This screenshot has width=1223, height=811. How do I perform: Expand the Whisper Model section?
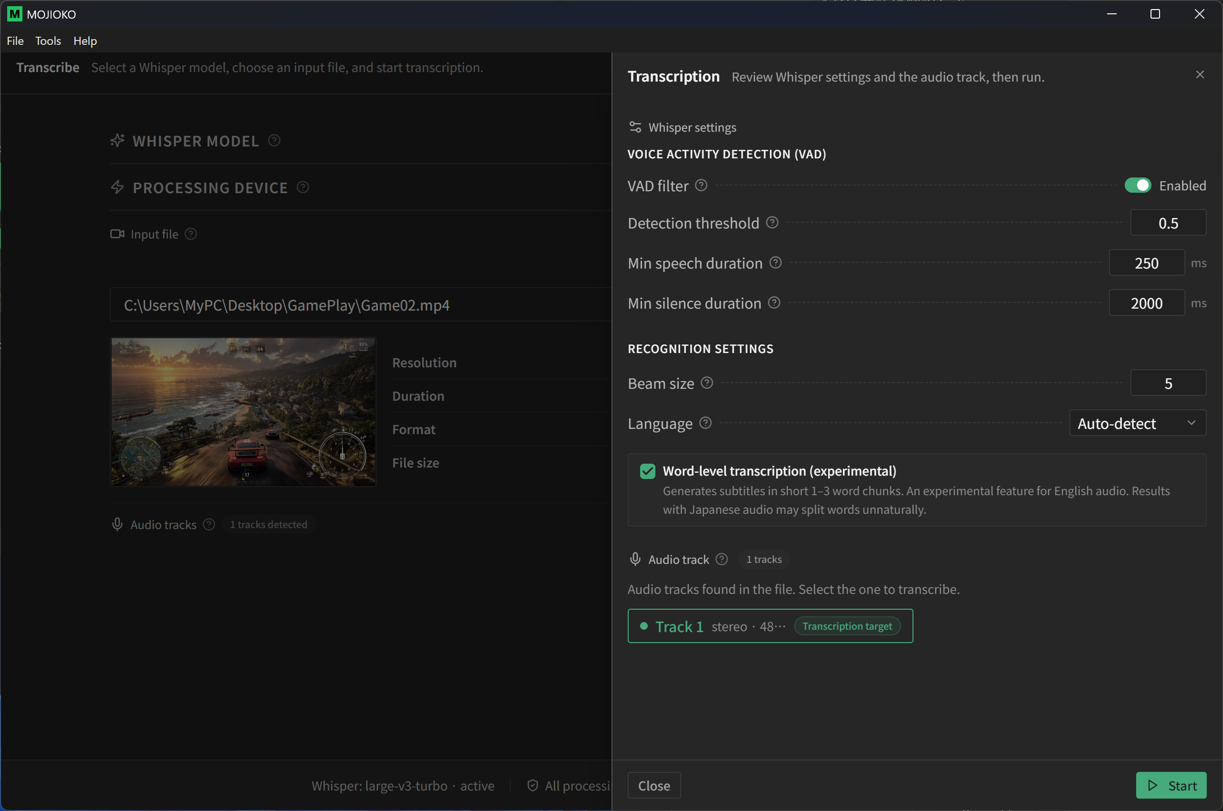pos(195,141)
